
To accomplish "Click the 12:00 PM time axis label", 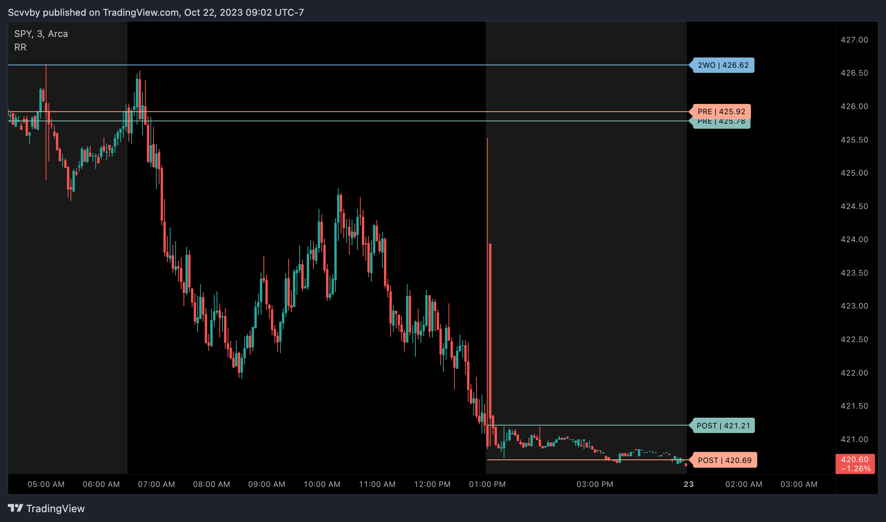I will 432,484.
